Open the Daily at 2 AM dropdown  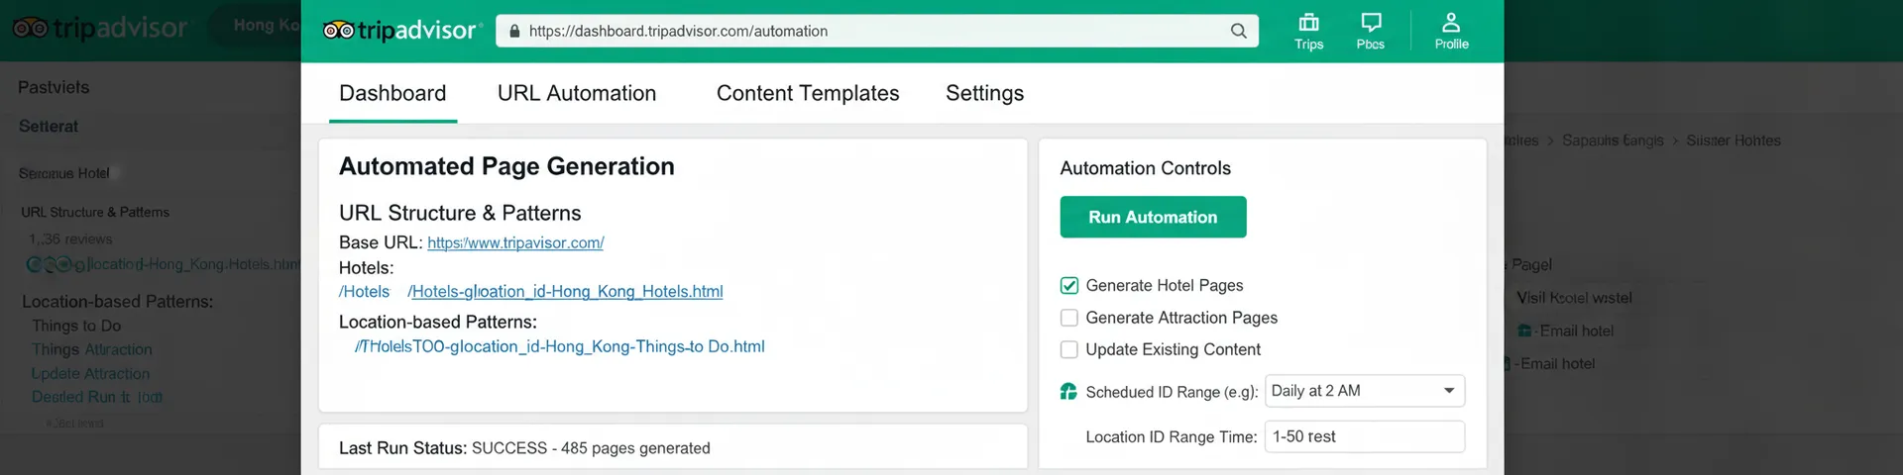click(1365, 391)
